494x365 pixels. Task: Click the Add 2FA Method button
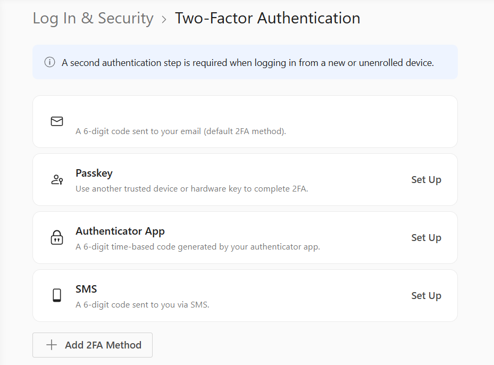tap(92, 345)
